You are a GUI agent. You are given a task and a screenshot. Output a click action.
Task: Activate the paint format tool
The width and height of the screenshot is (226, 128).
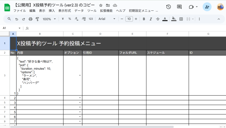37,19
